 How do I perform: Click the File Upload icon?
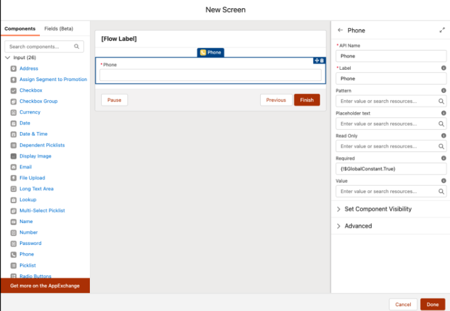14,178
